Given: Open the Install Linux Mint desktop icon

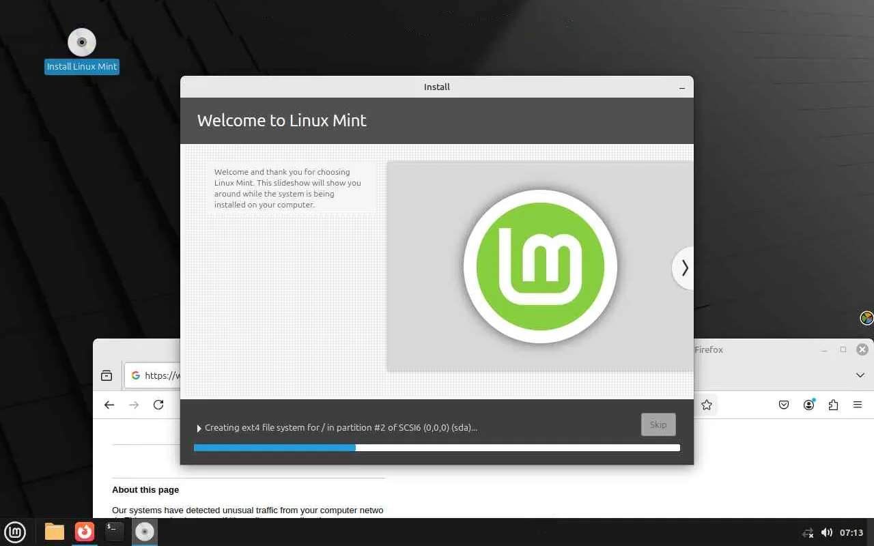Looking at the screenshot, I should point(82,51).
